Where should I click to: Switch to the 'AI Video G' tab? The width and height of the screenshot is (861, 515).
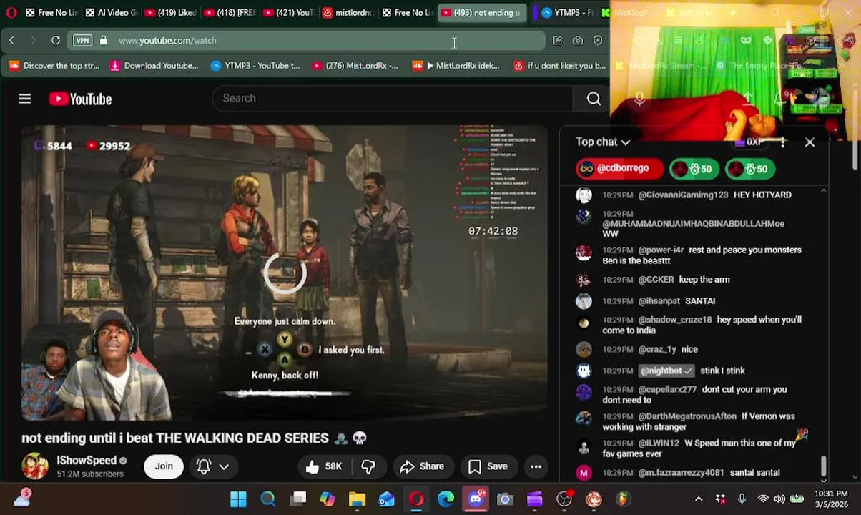110,13
